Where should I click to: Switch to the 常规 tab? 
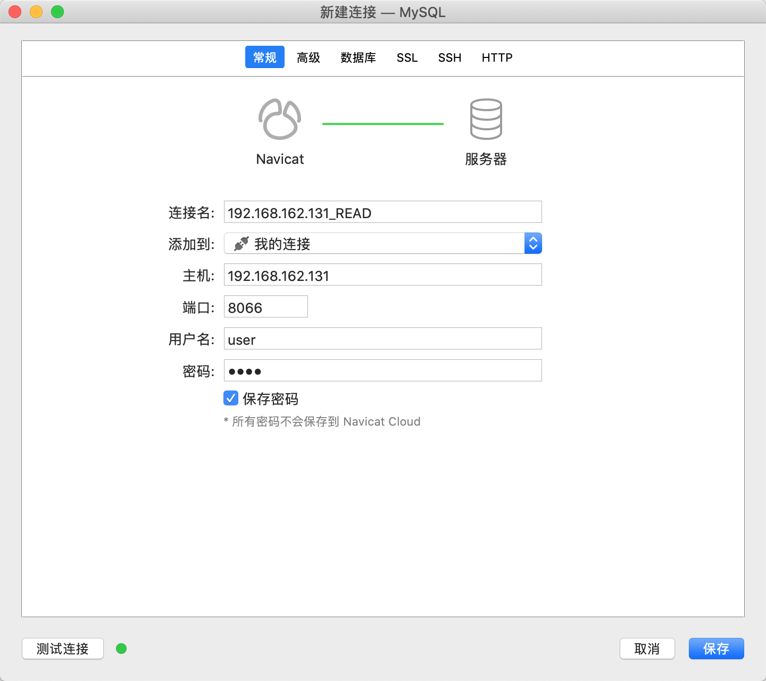[265, 57]
